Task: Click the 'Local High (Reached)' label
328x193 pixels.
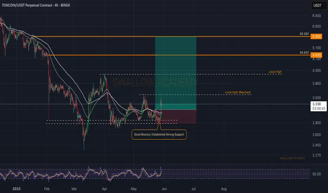Action: click(x=238, y=92)
